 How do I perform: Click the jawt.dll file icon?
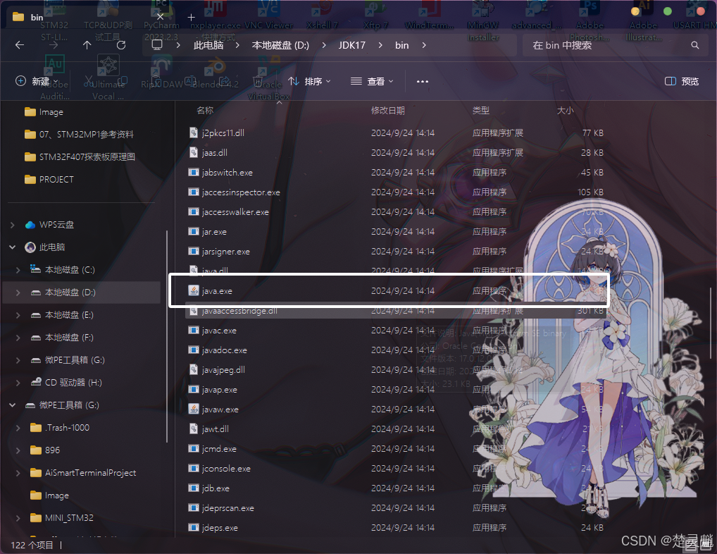194,429
